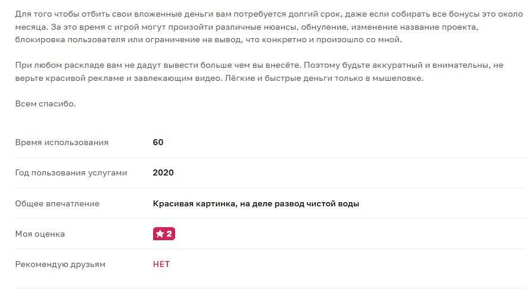Click the number 2 in the rating badge
Screen dimensions: 532x289
click(x=169, y=234)
